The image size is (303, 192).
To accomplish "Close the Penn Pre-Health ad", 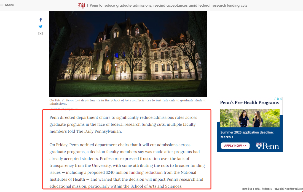I will pos(281,99).
